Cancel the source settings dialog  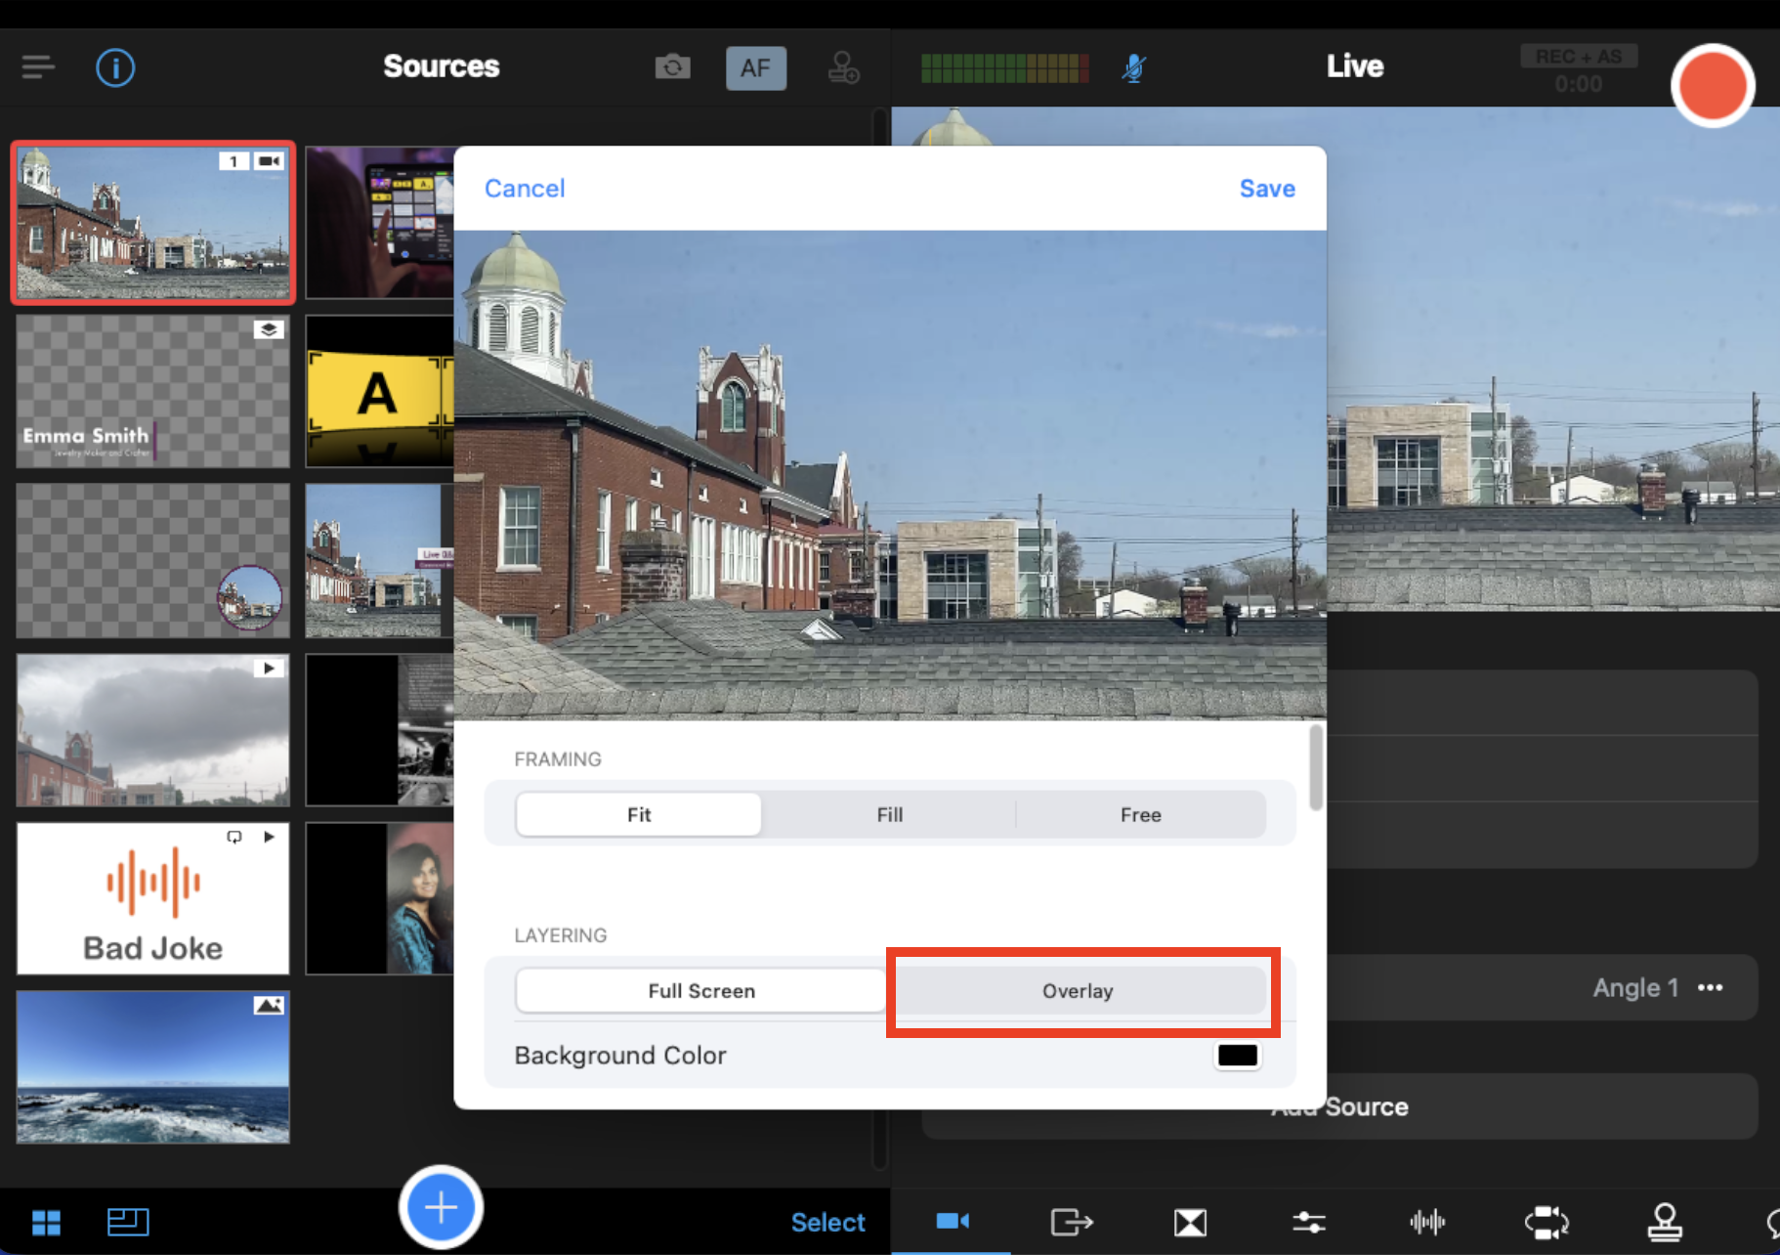coord(525,189)
